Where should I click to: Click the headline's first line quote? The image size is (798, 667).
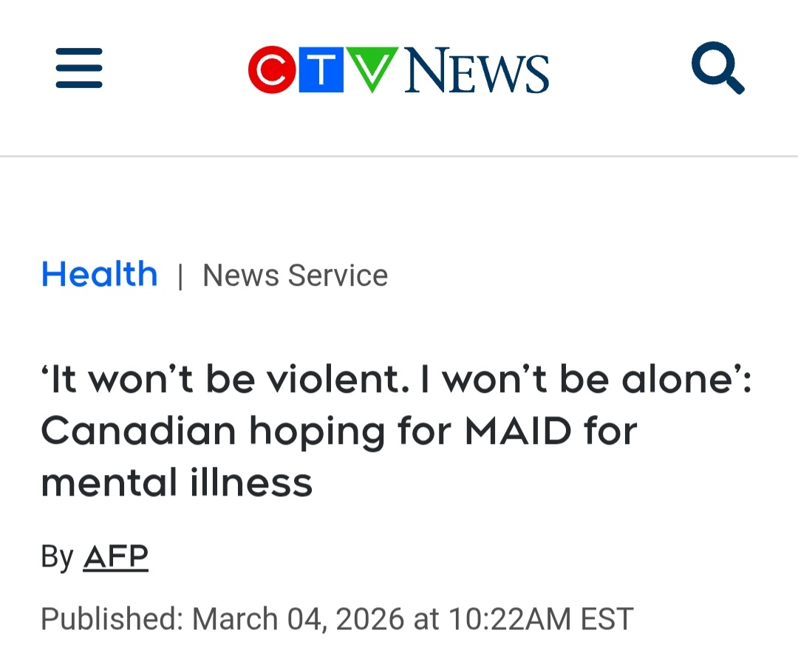click(395, 380)
